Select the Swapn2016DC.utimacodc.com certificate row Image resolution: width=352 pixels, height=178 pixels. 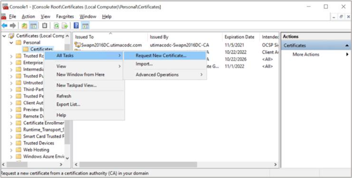pos(111,45)
